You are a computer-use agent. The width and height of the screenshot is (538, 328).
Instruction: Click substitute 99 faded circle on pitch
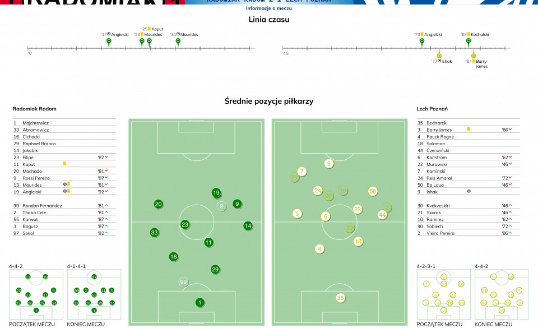tap(184, 282)
